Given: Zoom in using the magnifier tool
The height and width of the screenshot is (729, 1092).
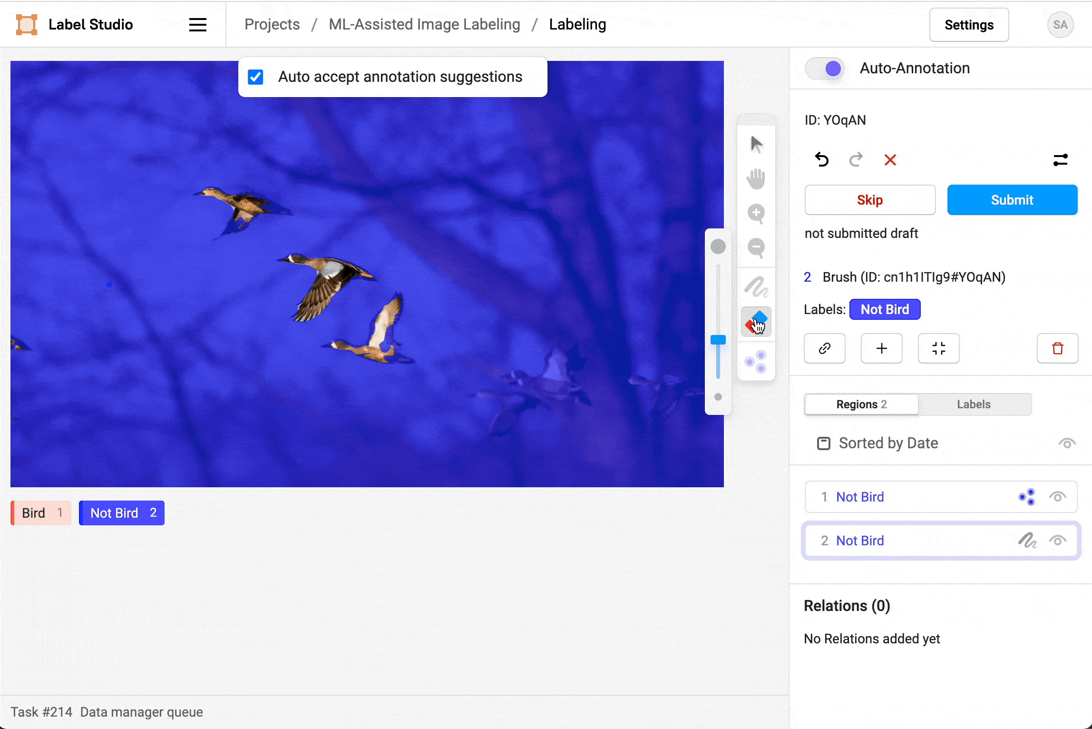Looking at the screenshot, I should pos(756,213).
